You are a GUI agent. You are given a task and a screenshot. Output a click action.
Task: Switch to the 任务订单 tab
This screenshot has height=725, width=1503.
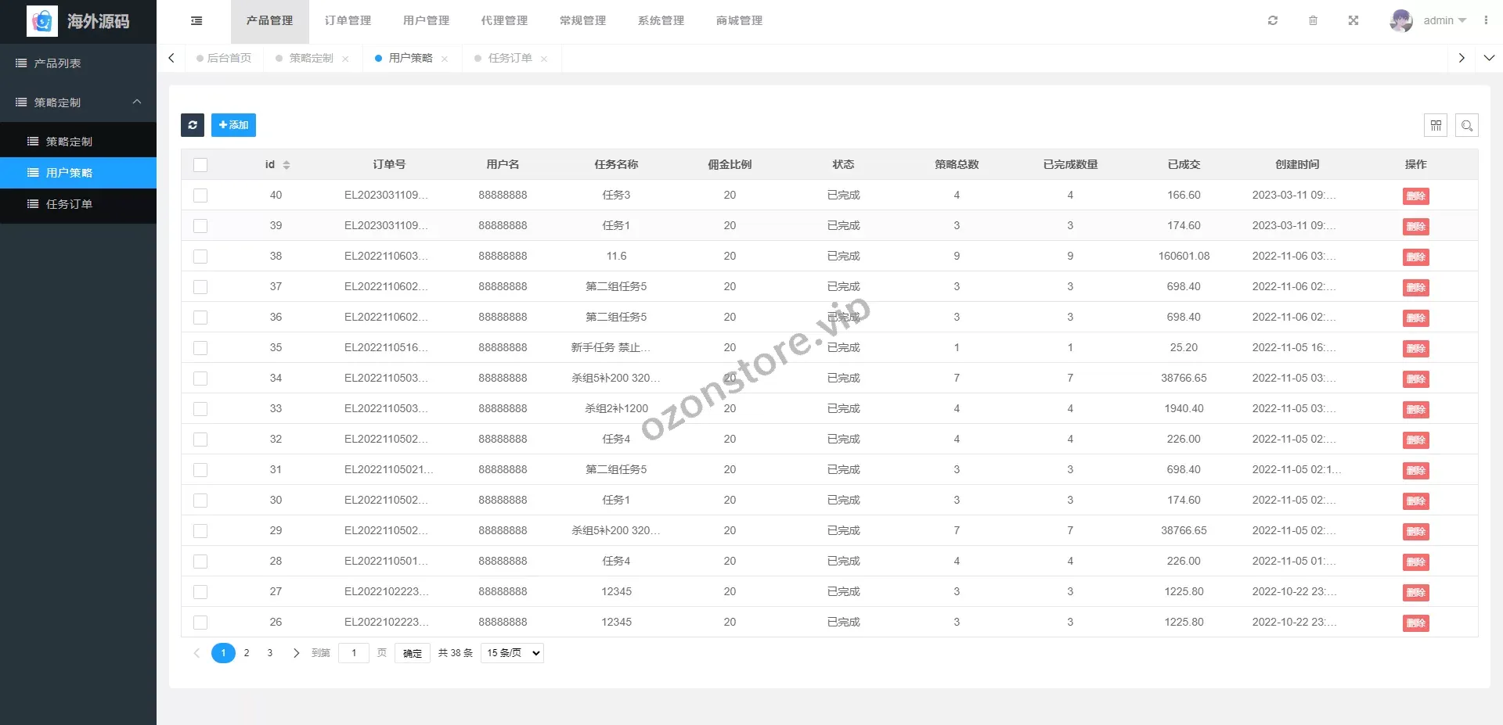tap(510, 59)
